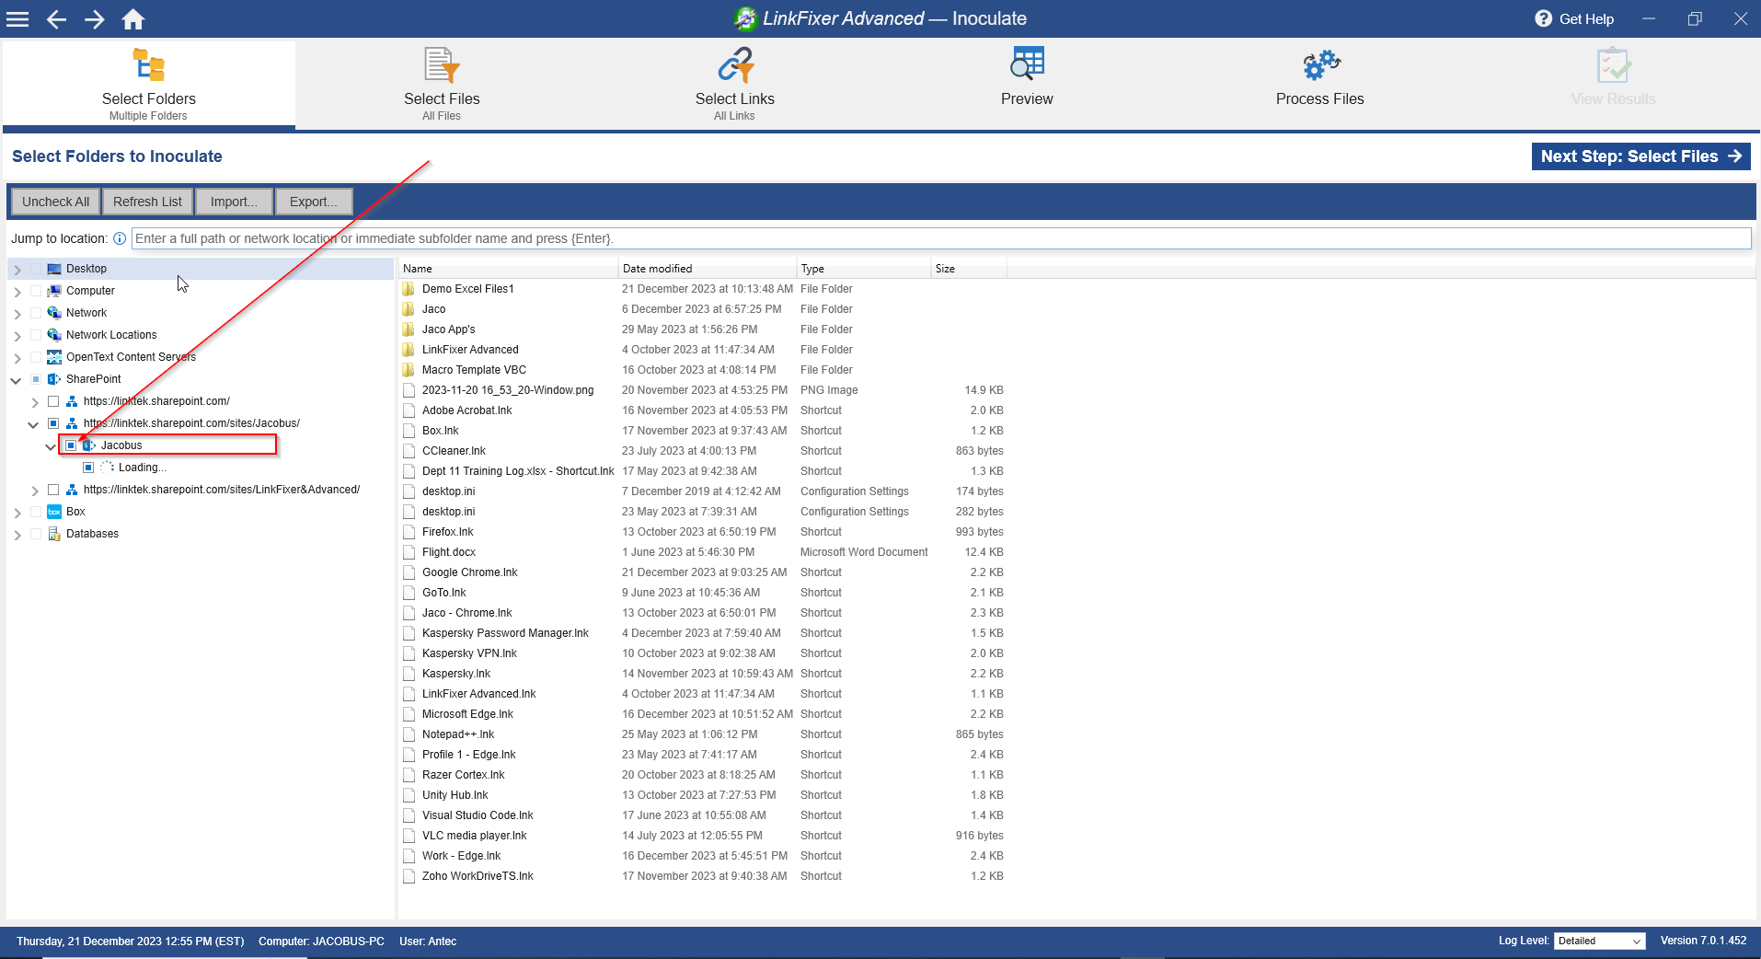Open the Log Level dropdown
Viewport: 1761px width, 959px height.
[x=1599, y=941]
